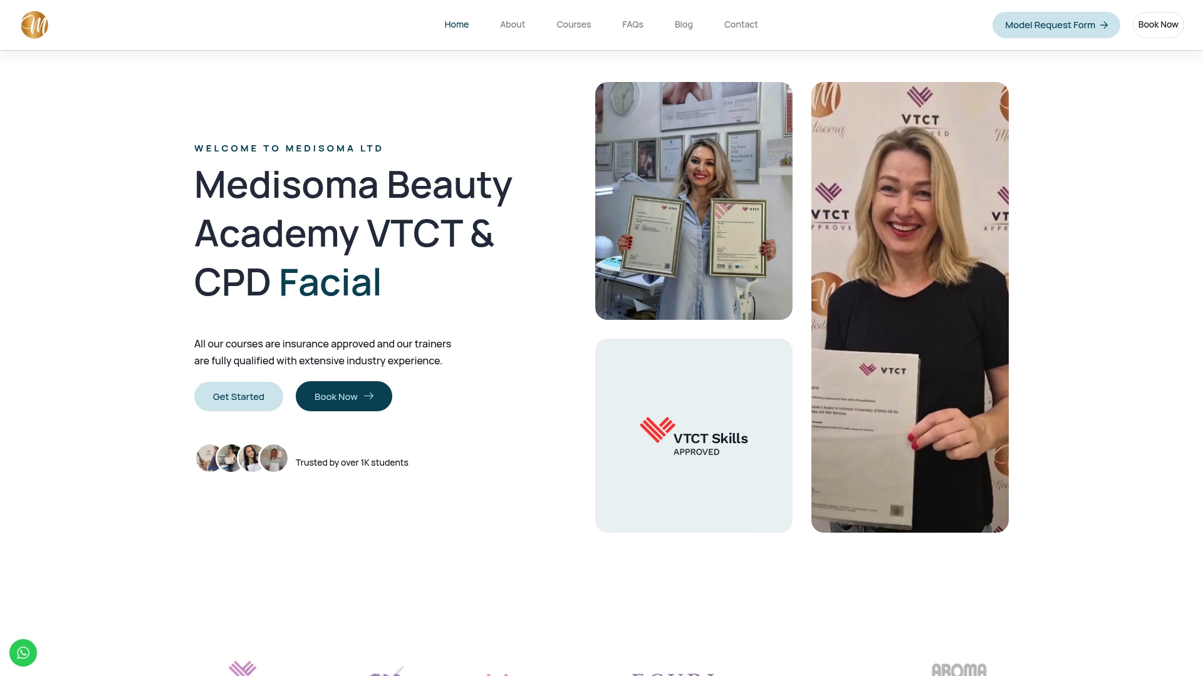This screenshot has height=676, width=1203.
Task: Open the Courses menu item
Action: coord(573,24)
